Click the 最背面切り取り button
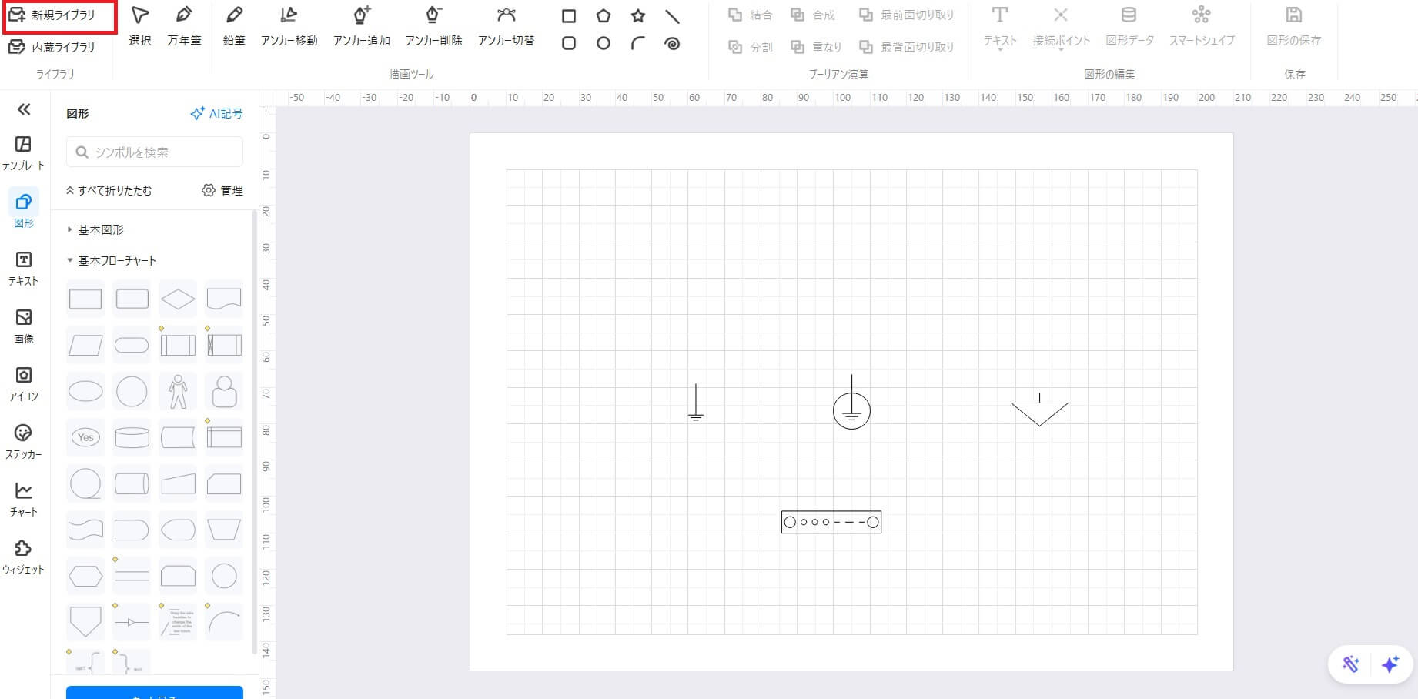 (x=906, y=47)
